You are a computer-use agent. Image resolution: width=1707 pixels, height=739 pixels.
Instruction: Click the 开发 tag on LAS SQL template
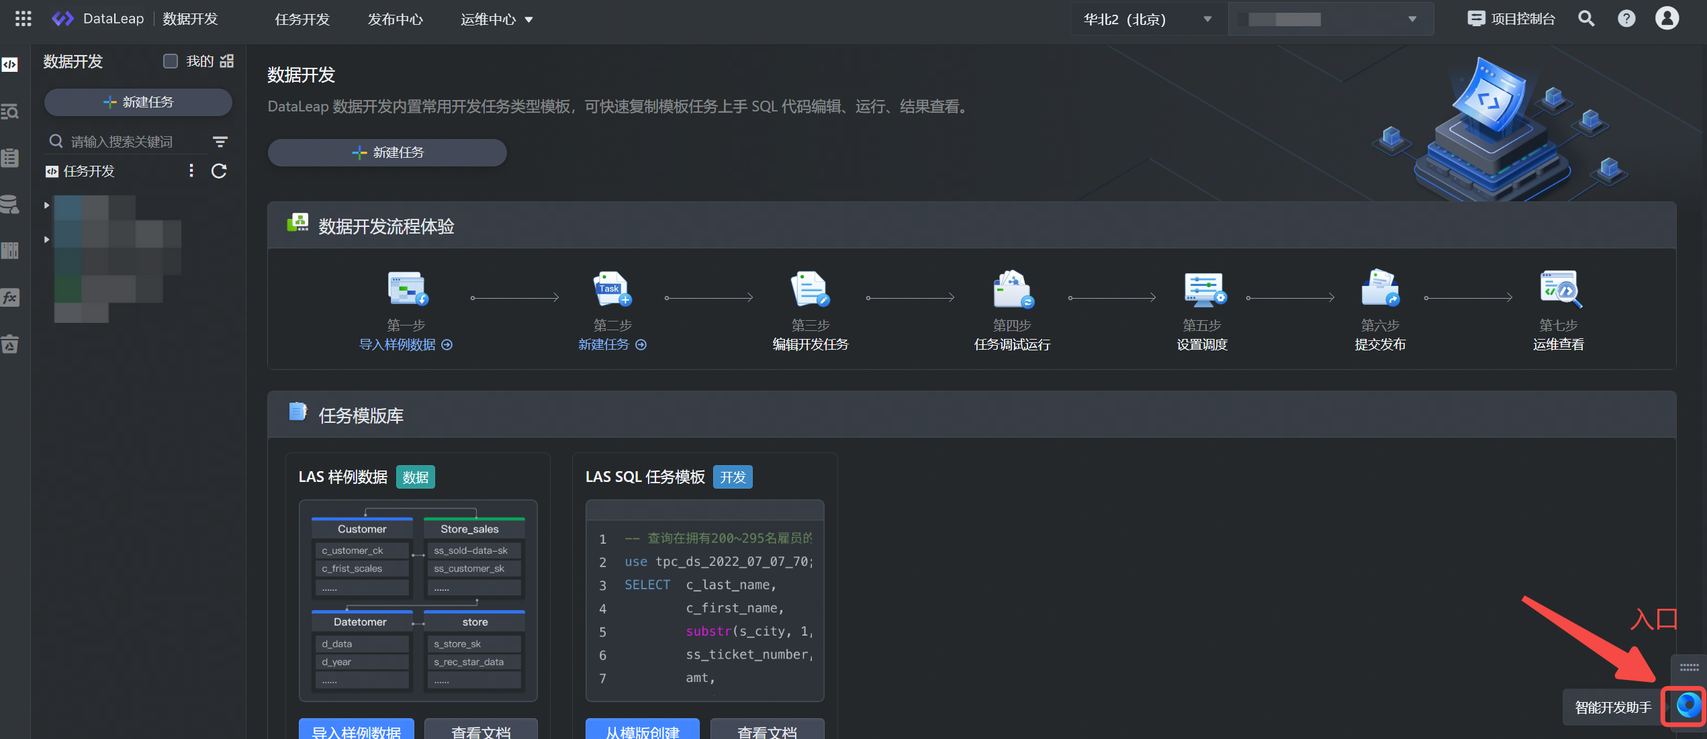click(x=733, y=477)
